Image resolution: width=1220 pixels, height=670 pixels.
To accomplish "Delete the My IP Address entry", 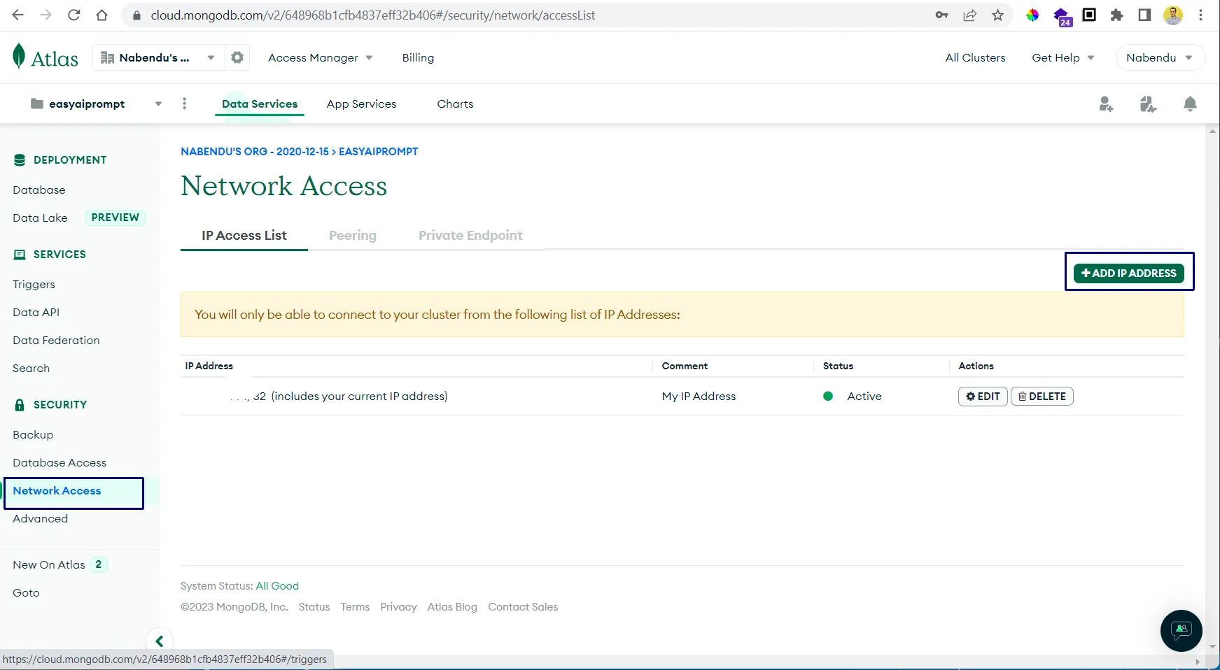I will pyautogui.click(x=1042, y=396).
